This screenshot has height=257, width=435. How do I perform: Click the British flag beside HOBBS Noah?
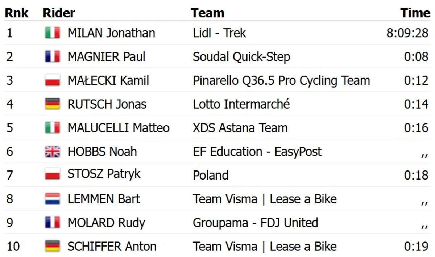click(x=53, y=152)
